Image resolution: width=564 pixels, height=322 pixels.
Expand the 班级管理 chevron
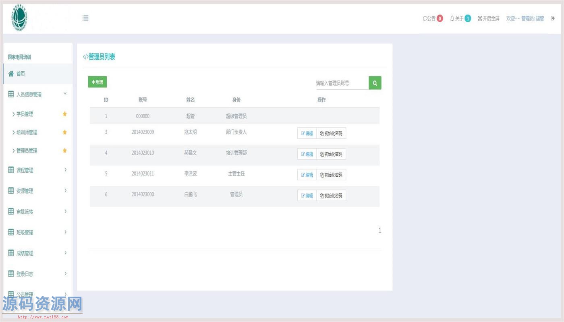(x=66, y=232)
